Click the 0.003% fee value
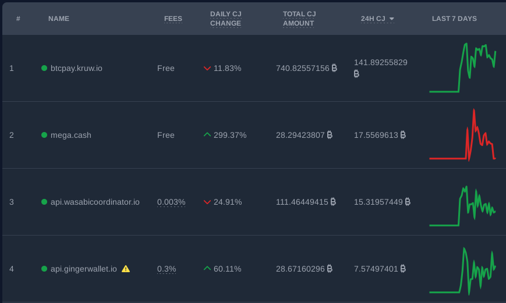The image size is (506, 303). [171, 202]
